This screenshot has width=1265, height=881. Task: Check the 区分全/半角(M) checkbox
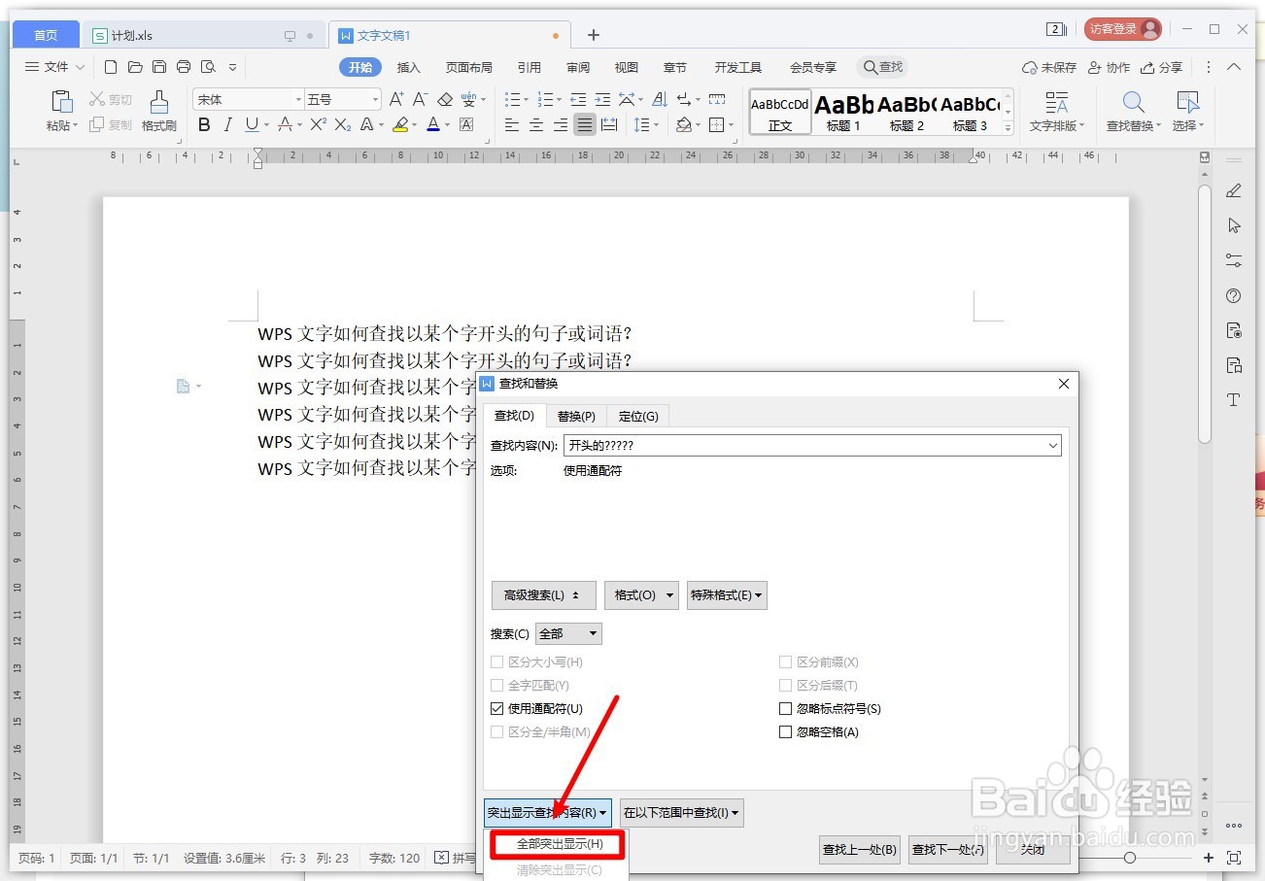497,732
